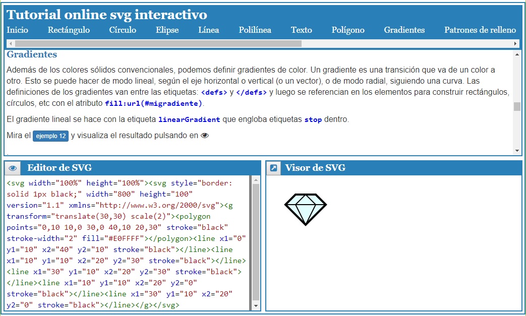
Task: Click the 'linearGradient' code keyword in the text
Action: [189, 119]
